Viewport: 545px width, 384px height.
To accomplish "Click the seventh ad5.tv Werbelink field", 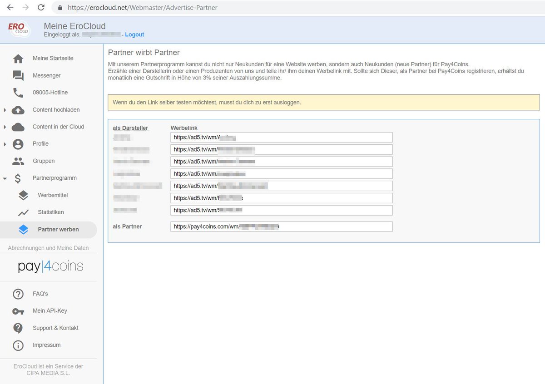I will [x=282, y=210].
